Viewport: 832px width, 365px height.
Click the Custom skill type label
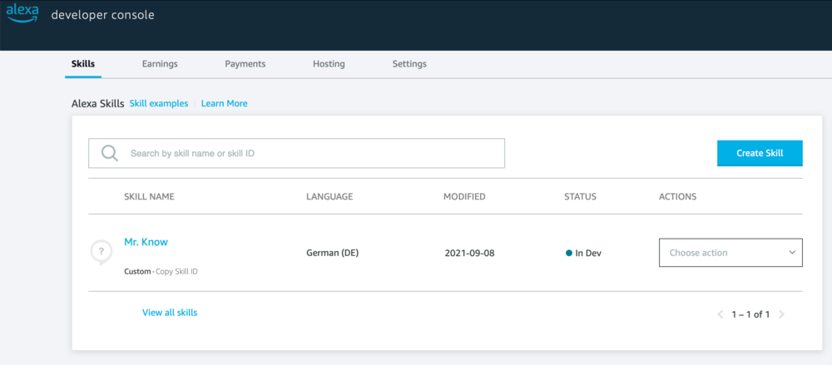[x=137, y=272]
